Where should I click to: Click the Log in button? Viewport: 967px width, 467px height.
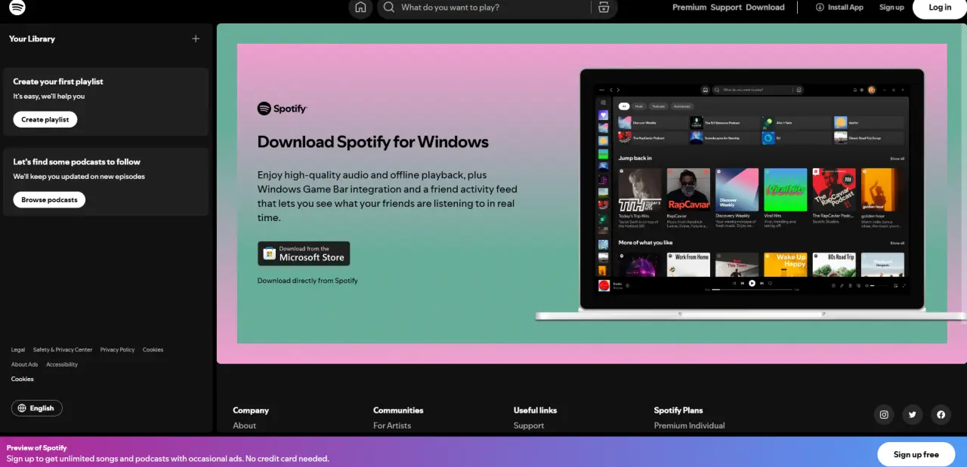940,8
